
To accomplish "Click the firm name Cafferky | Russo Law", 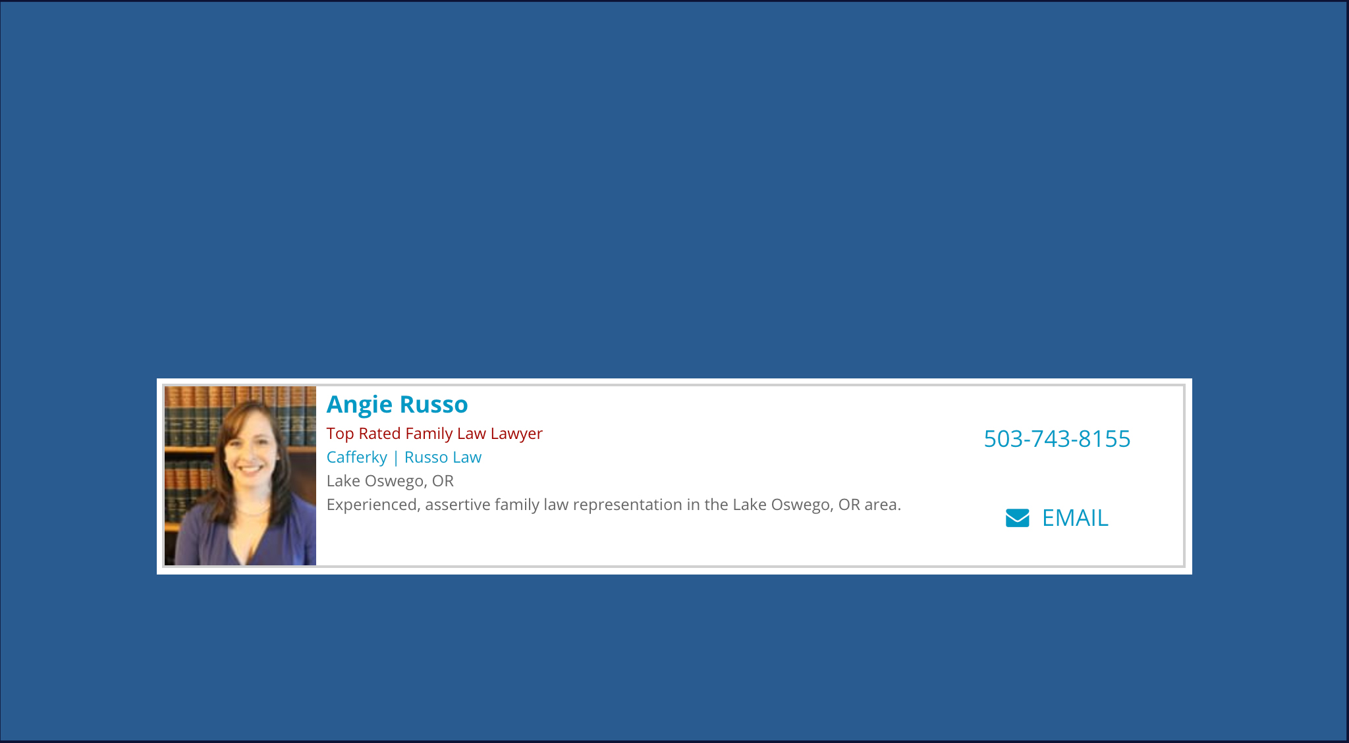I will pos(404,457).
